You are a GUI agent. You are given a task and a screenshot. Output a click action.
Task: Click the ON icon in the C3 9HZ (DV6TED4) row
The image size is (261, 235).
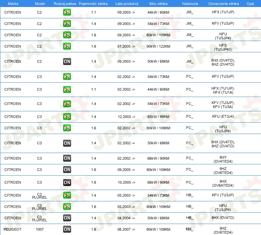[67, 170]
